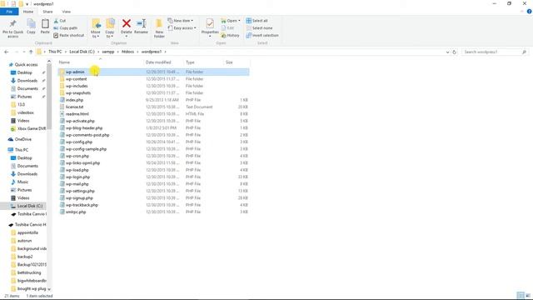Screen dimensions: 533x300
Task: Navigate to htdocs in breadcrumb
Action: pos(127,52)
